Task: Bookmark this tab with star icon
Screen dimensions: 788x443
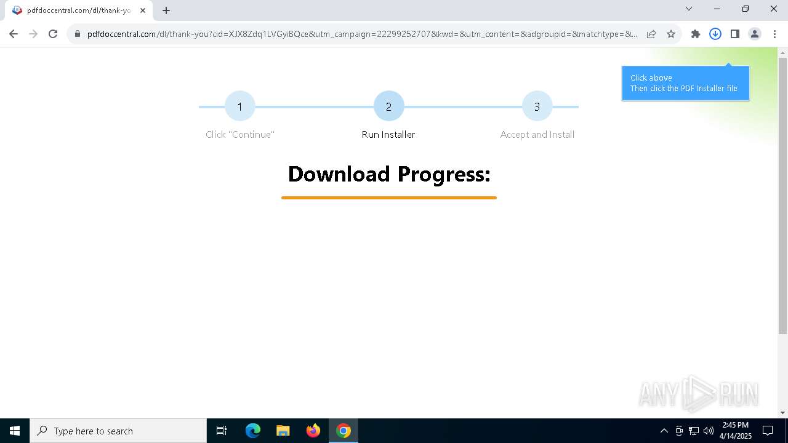Action: coord(671,34)
